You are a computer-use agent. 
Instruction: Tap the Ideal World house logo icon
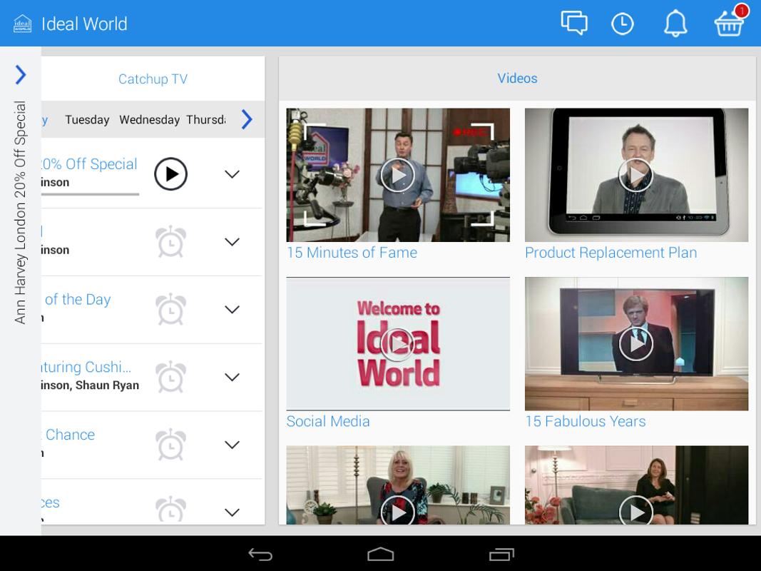coord(22,24)
